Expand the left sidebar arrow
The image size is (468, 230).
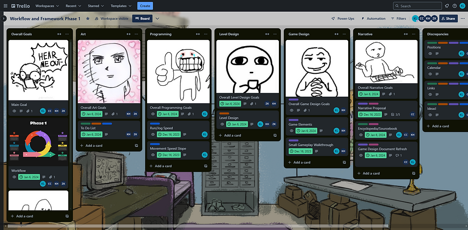coord(3,19)
